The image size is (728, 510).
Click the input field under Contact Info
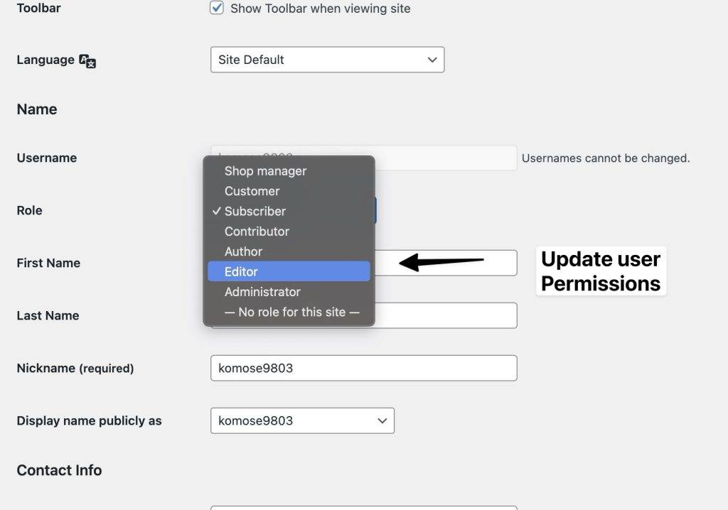(363, 507)
